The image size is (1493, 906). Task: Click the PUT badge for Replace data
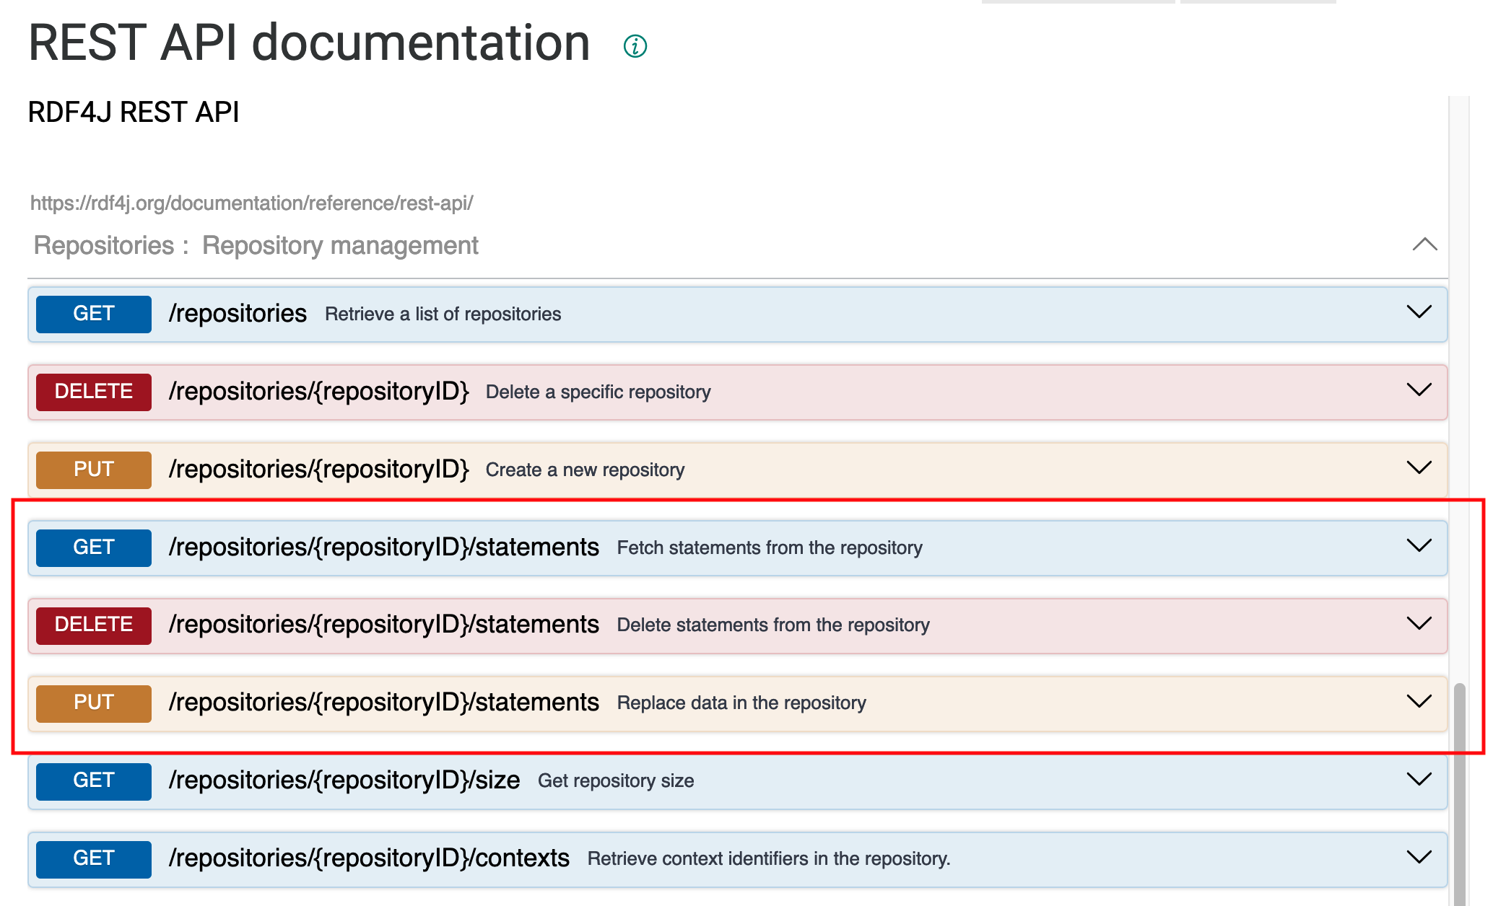[94, 703]
